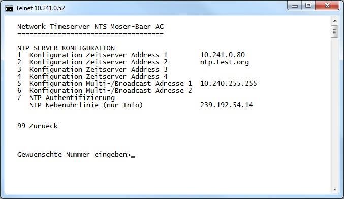The image size is (344, 199).
Task: Click the scrollbar down arrow
Action: [335, 189]
